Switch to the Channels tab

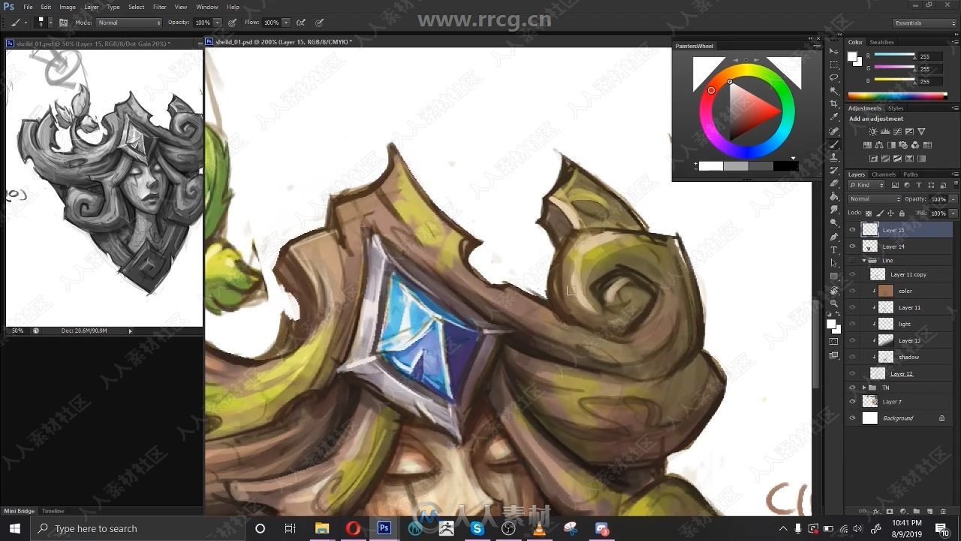pyautogui.click(x=883, y=174)
